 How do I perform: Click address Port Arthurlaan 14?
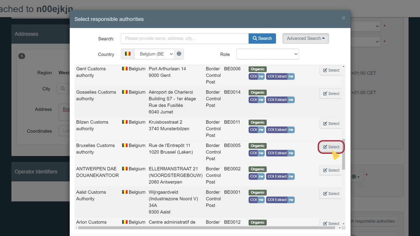click(x=167, y=69)
